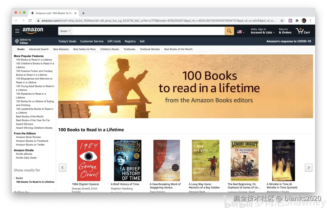The image size is (327, 208).
Task: Click A Heartbreaking Work book cover
Action: [x=167, y=160]
